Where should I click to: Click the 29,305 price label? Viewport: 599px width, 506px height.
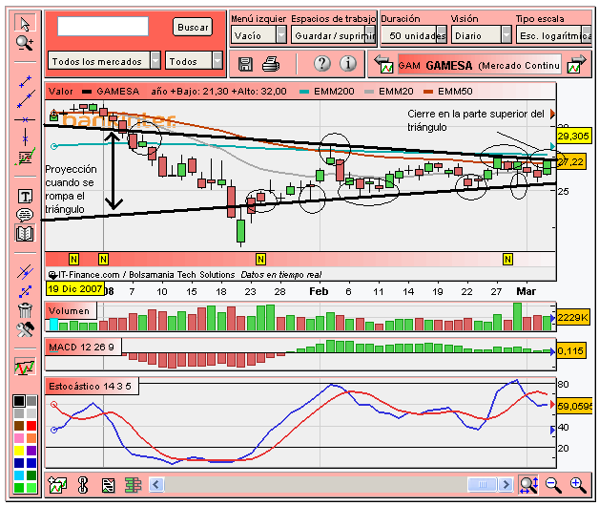[x=572, y=137]
